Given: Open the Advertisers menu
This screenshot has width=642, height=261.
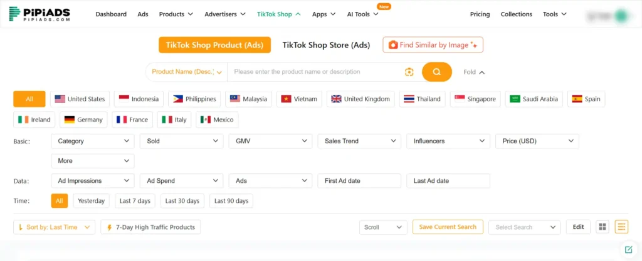Looking at the screenshot, I should 225,14.
